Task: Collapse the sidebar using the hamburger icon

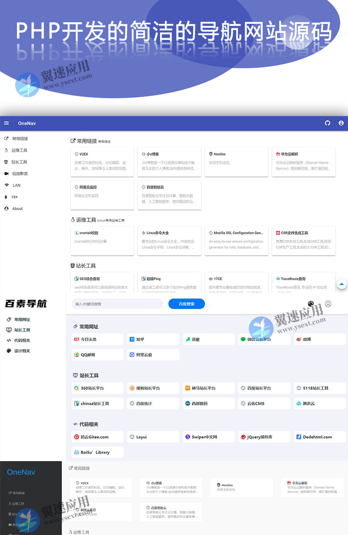Action: [6, 123]
